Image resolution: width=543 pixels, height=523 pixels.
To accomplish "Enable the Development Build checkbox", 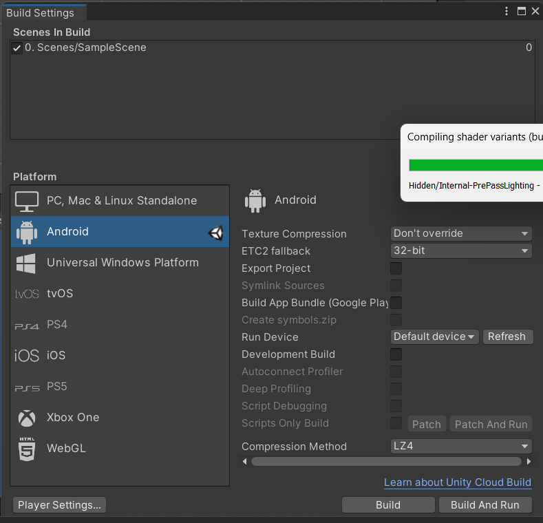I will point(396,354).
